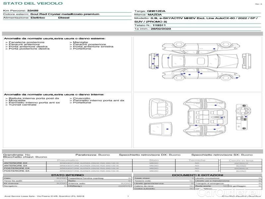The image size is (265, 199).
Task: Click the upper car side-view diagram
Action: [200, 47]
